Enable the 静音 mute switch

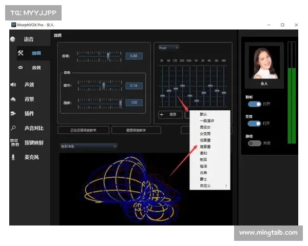pyautogui.click(x=255, y=143)
